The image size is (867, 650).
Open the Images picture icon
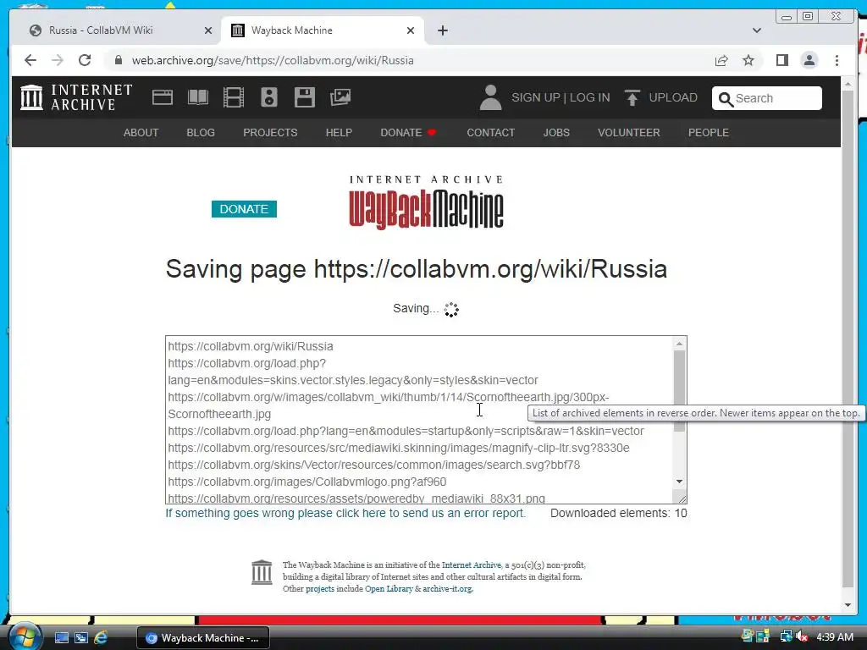click(x=340, y=97)
